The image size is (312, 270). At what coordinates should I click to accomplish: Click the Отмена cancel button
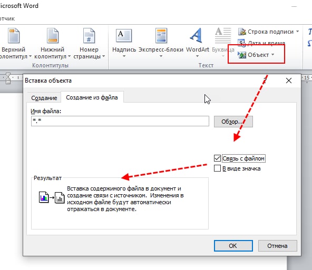click(277, 246)
